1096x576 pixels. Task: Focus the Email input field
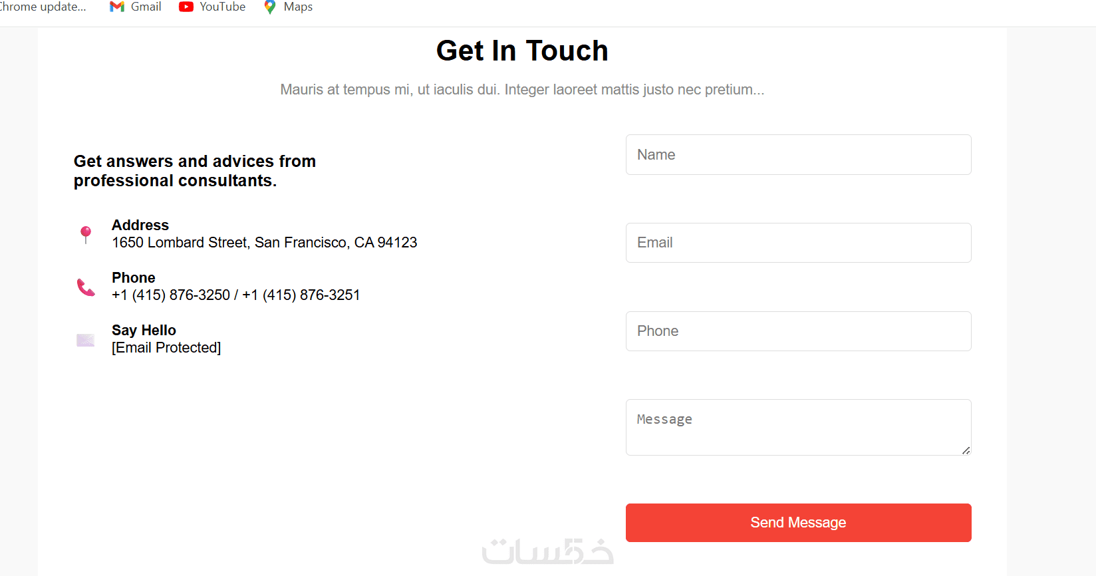[798, 243]
